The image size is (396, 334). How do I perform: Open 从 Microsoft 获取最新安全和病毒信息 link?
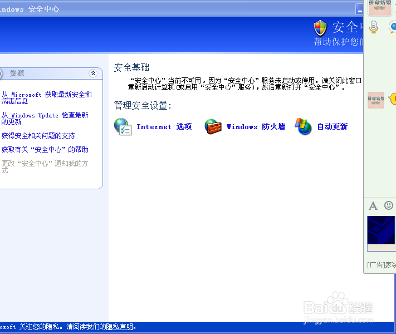pos(46,98)
